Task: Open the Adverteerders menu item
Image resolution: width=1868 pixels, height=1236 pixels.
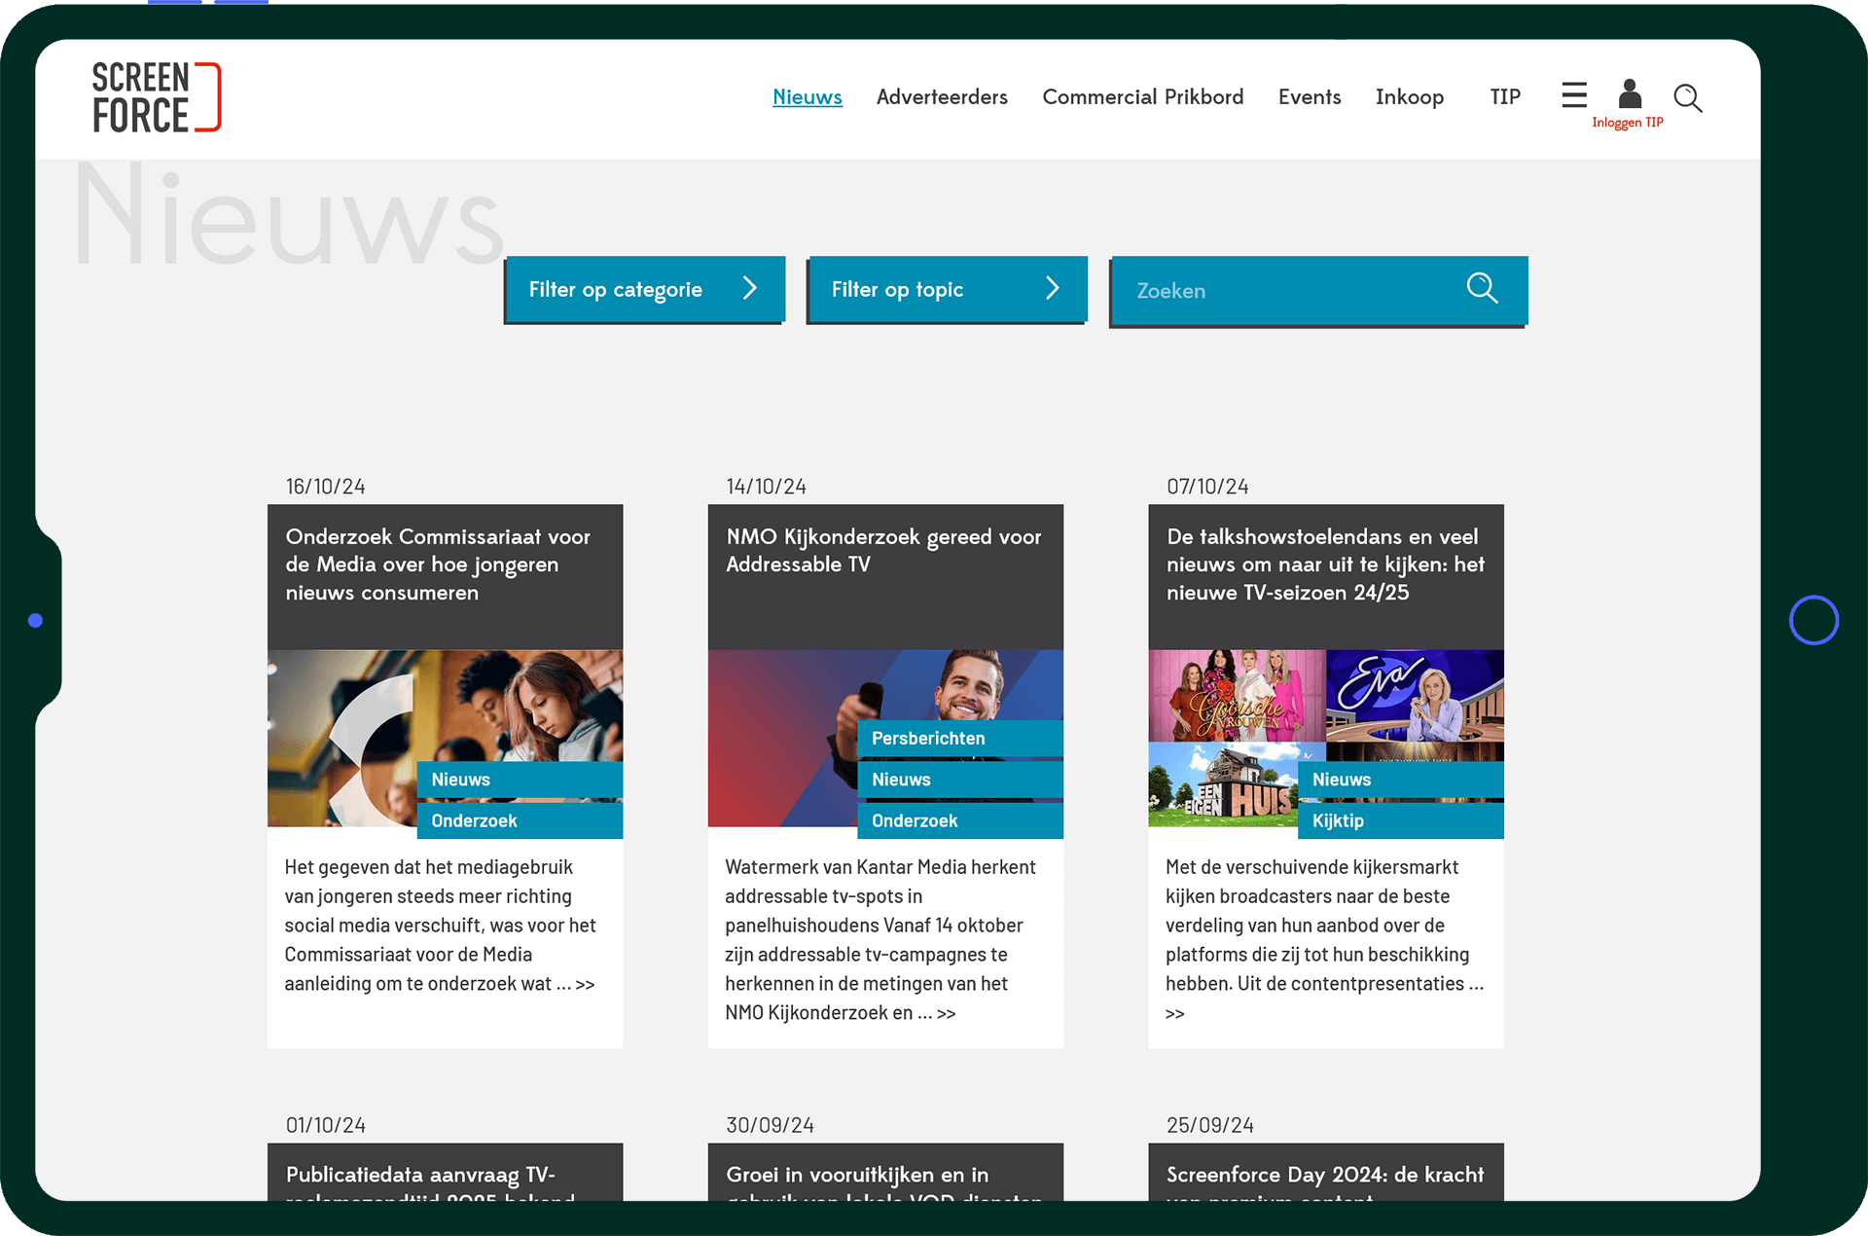Action: 941,97
